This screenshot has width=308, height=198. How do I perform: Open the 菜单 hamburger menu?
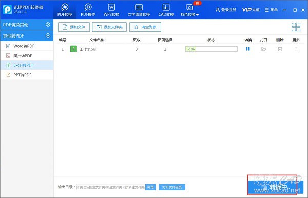[x=271, y=10]
